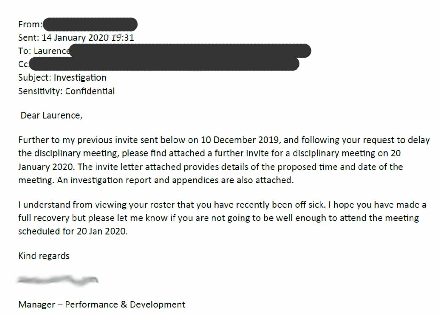The width and height of the screenshot is (440, 317).
Task: Click the text "scheduled for 20 Jan 2020"
Action: [73, 231]
